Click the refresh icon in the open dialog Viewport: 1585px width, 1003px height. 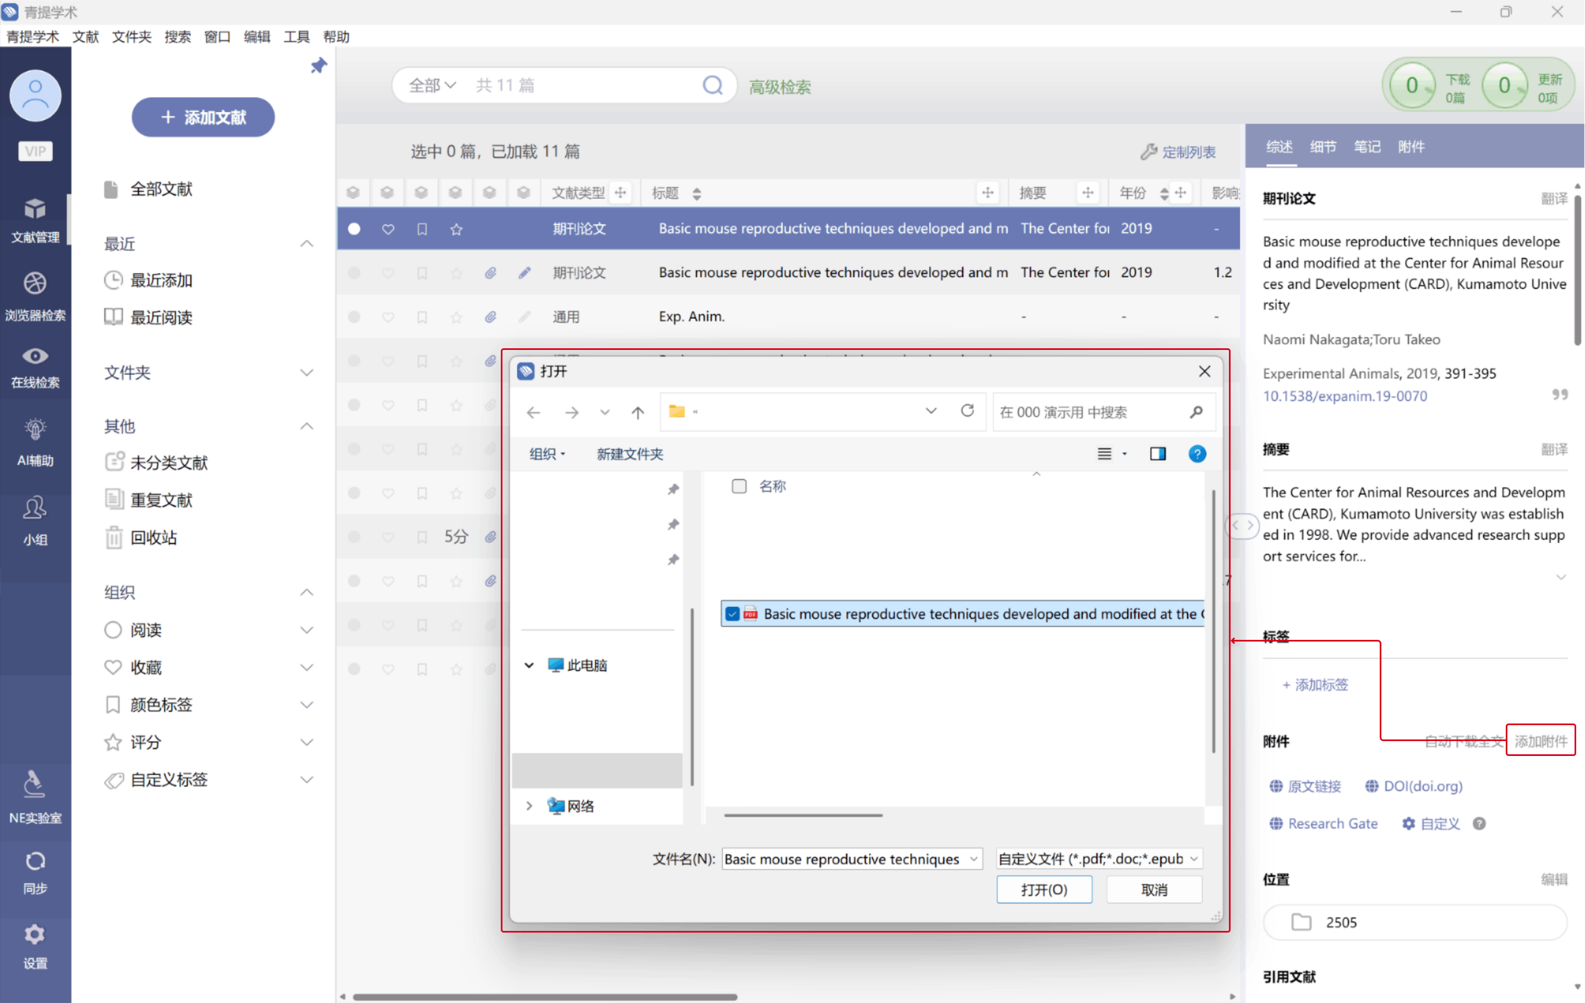(966, 412)
